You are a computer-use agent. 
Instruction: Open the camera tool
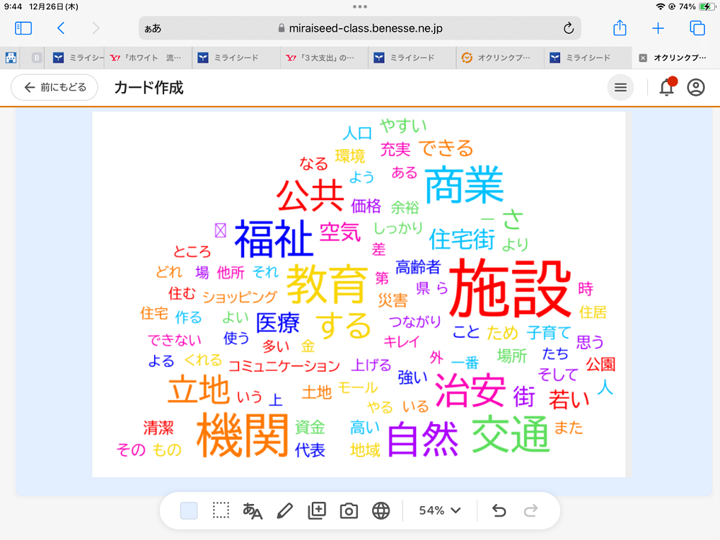point(349,510)
